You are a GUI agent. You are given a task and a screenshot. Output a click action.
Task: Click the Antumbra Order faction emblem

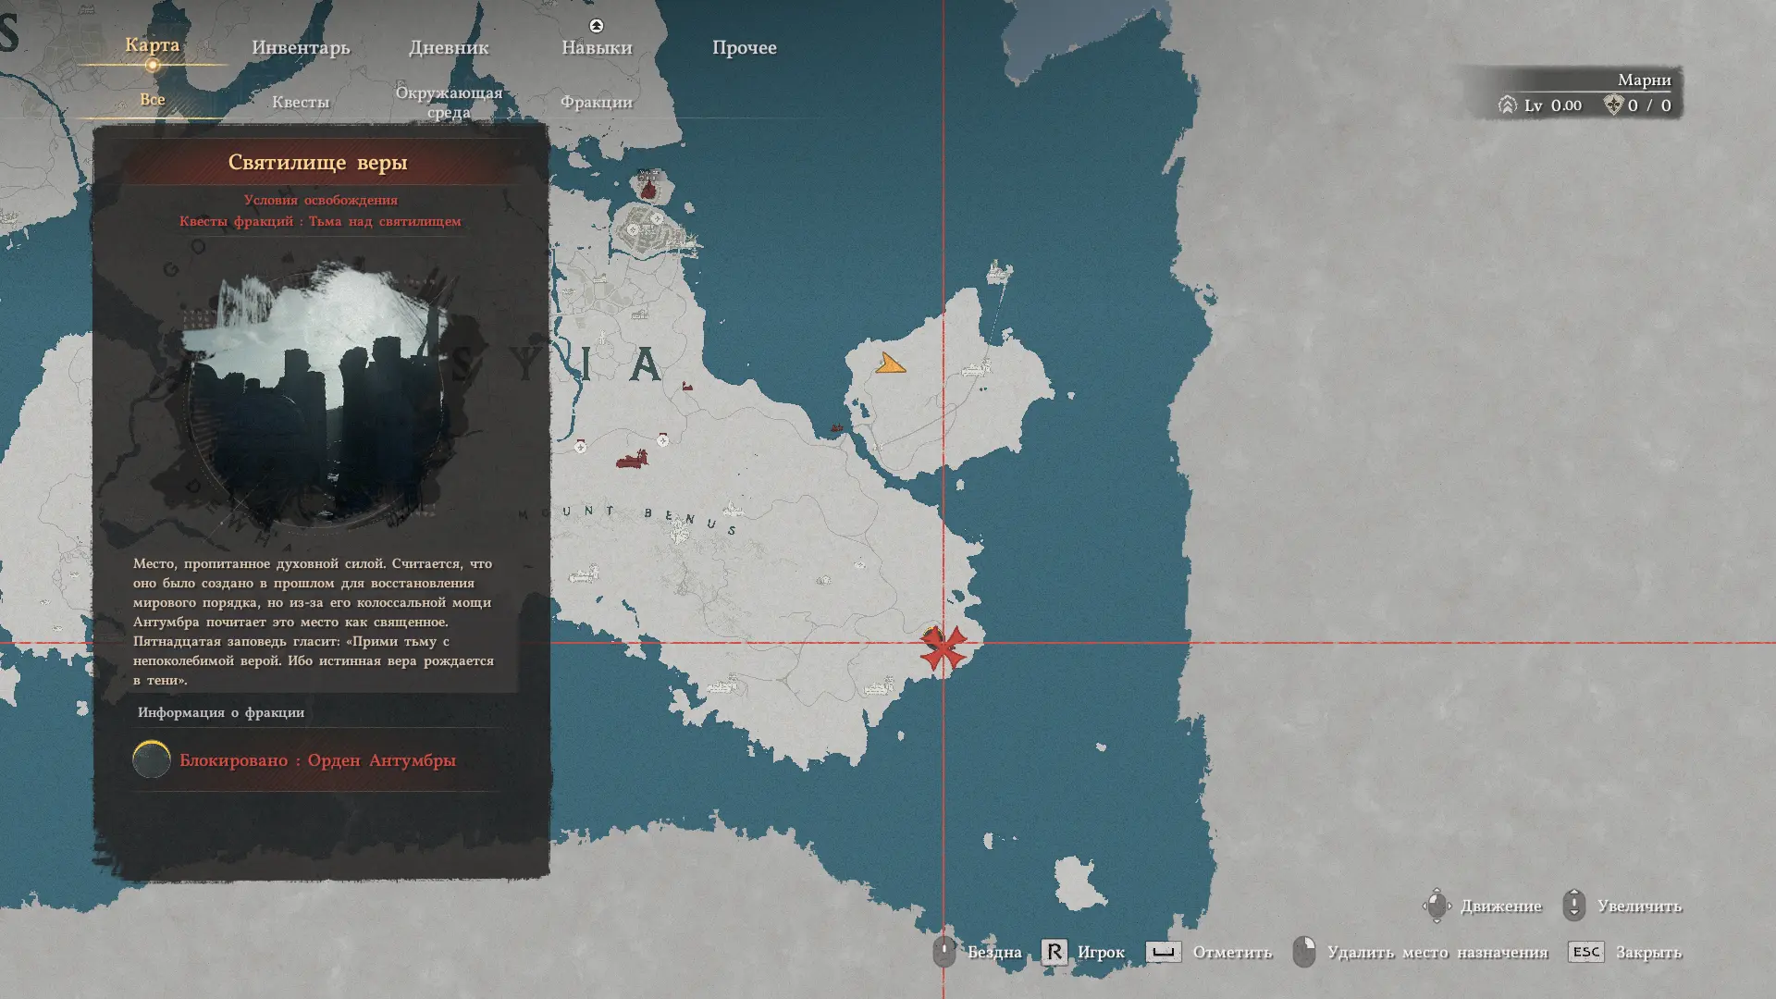coord(152,759)
